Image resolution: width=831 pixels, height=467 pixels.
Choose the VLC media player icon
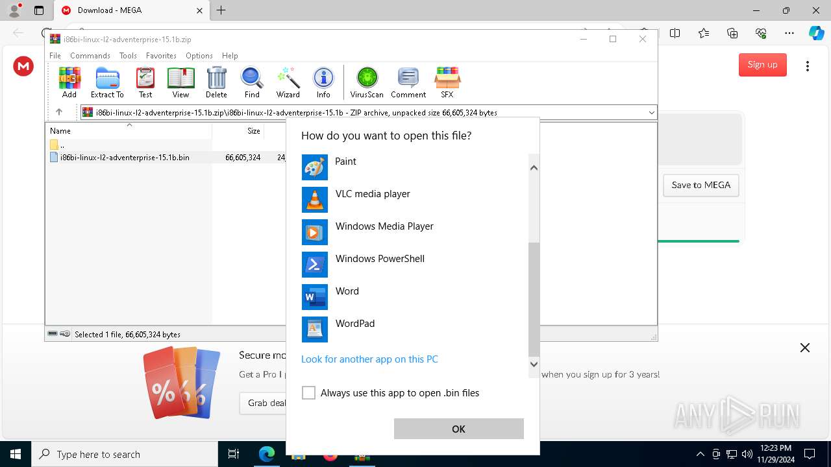315,200
